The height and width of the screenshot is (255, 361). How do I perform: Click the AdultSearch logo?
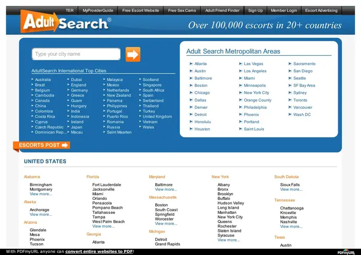point(65,22)
